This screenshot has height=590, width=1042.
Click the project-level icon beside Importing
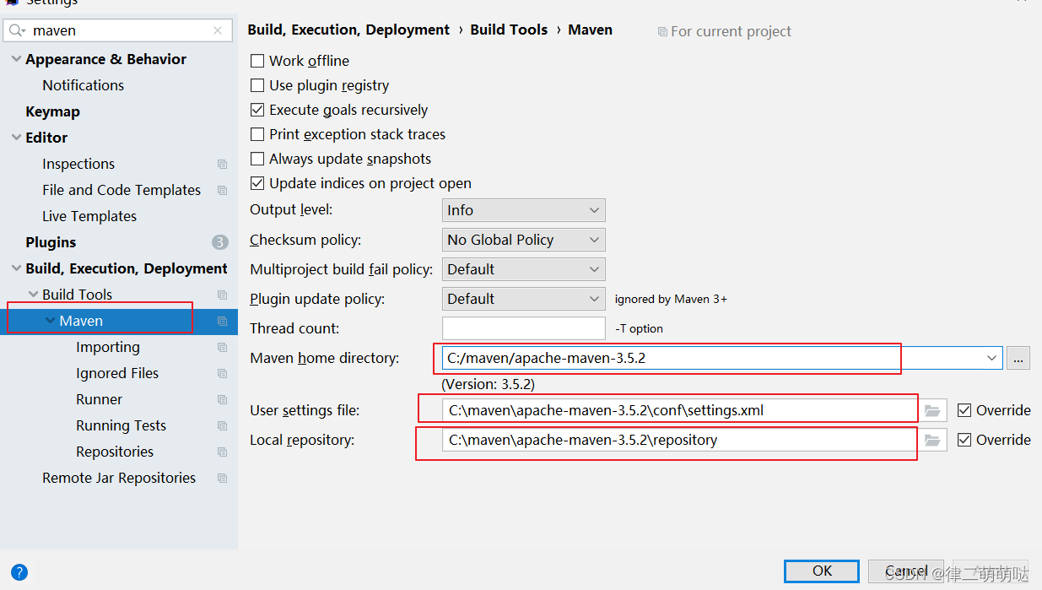pos(223,347)
